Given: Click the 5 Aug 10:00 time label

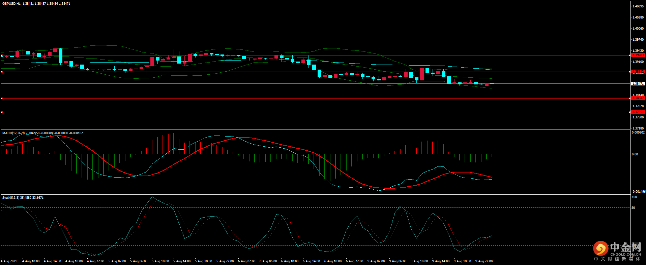Looking at the screenshot, I should tap(160, 261).
